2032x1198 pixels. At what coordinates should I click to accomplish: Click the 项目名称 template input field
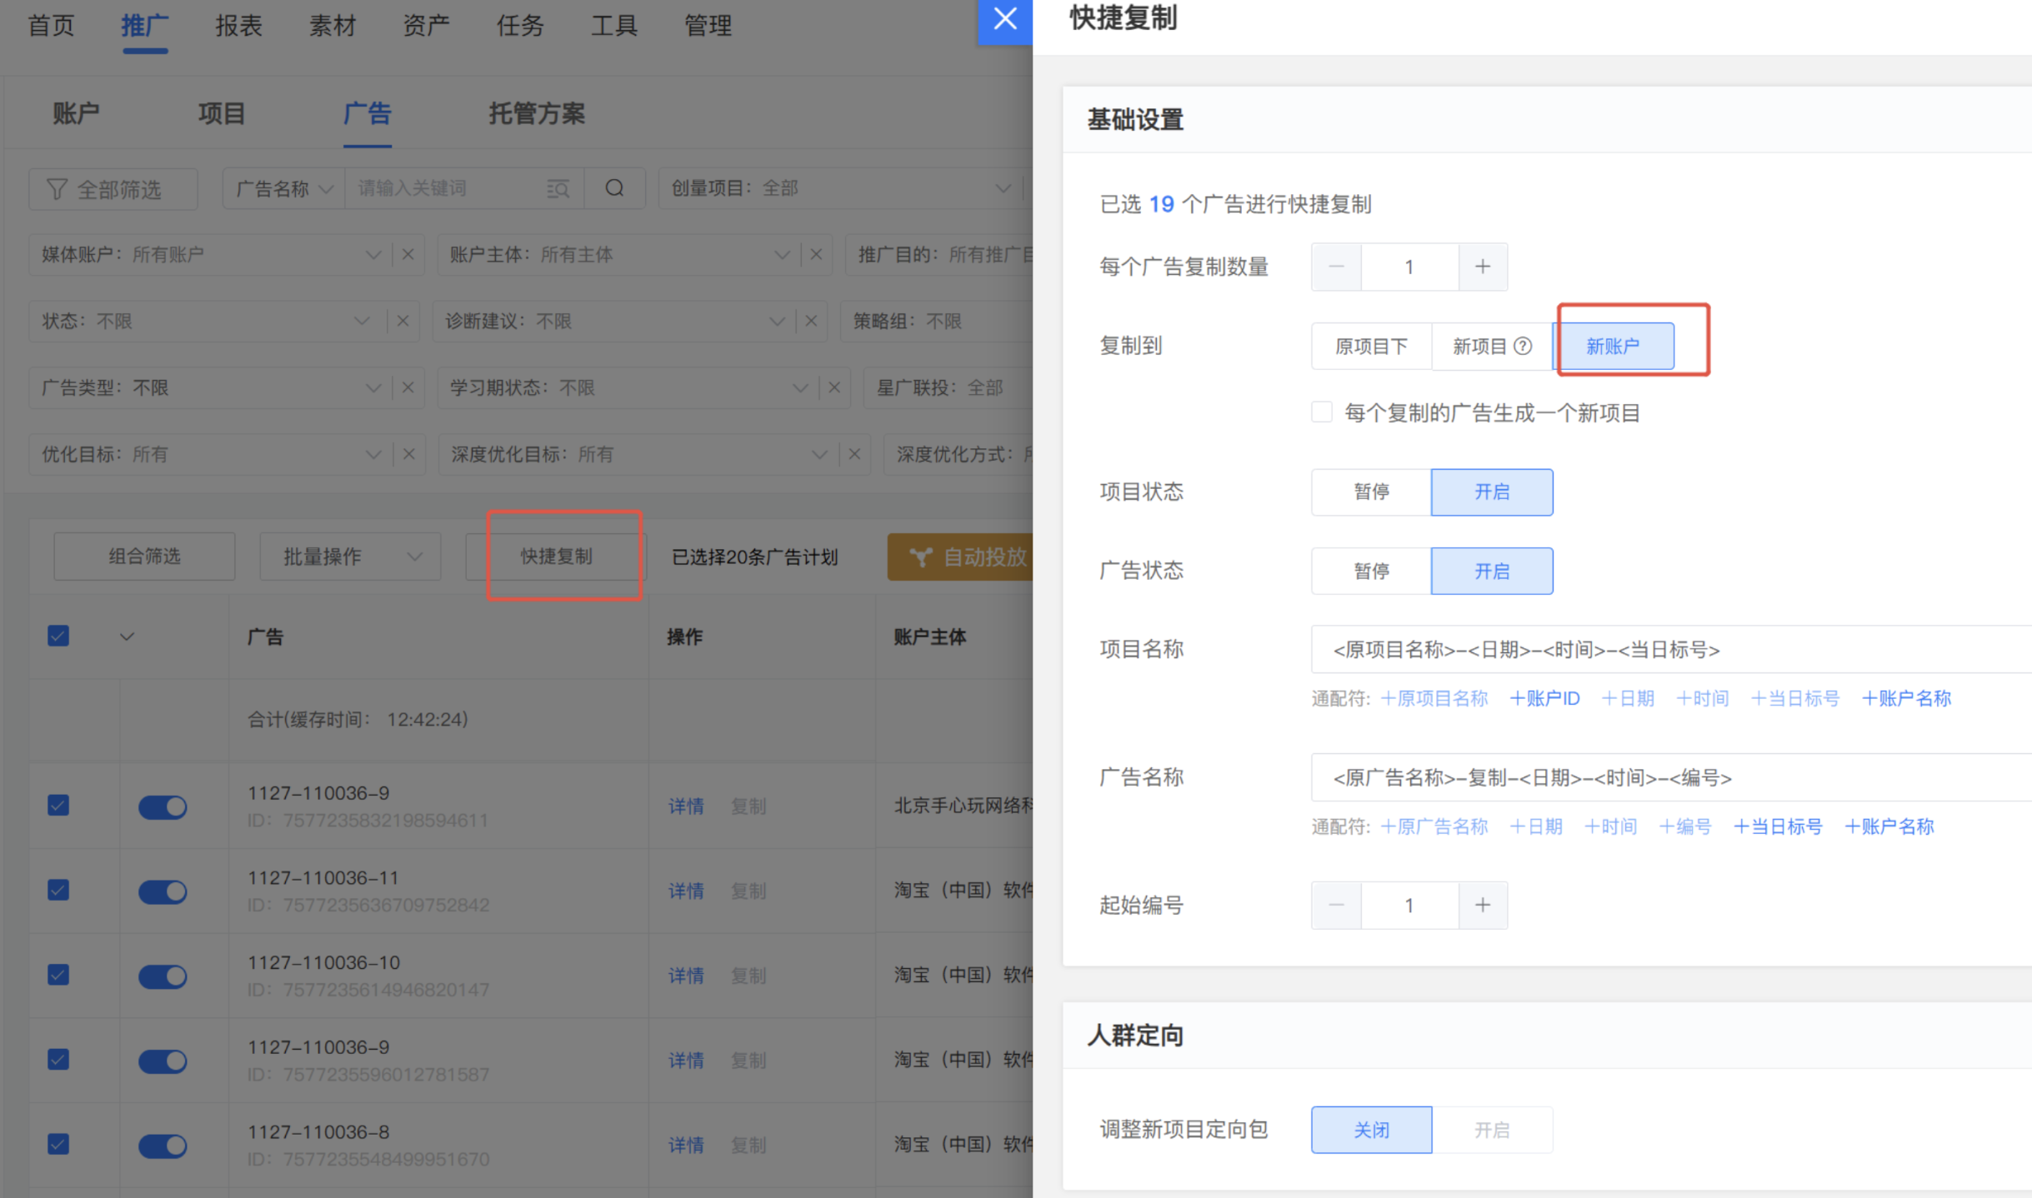pos(1671,649)
